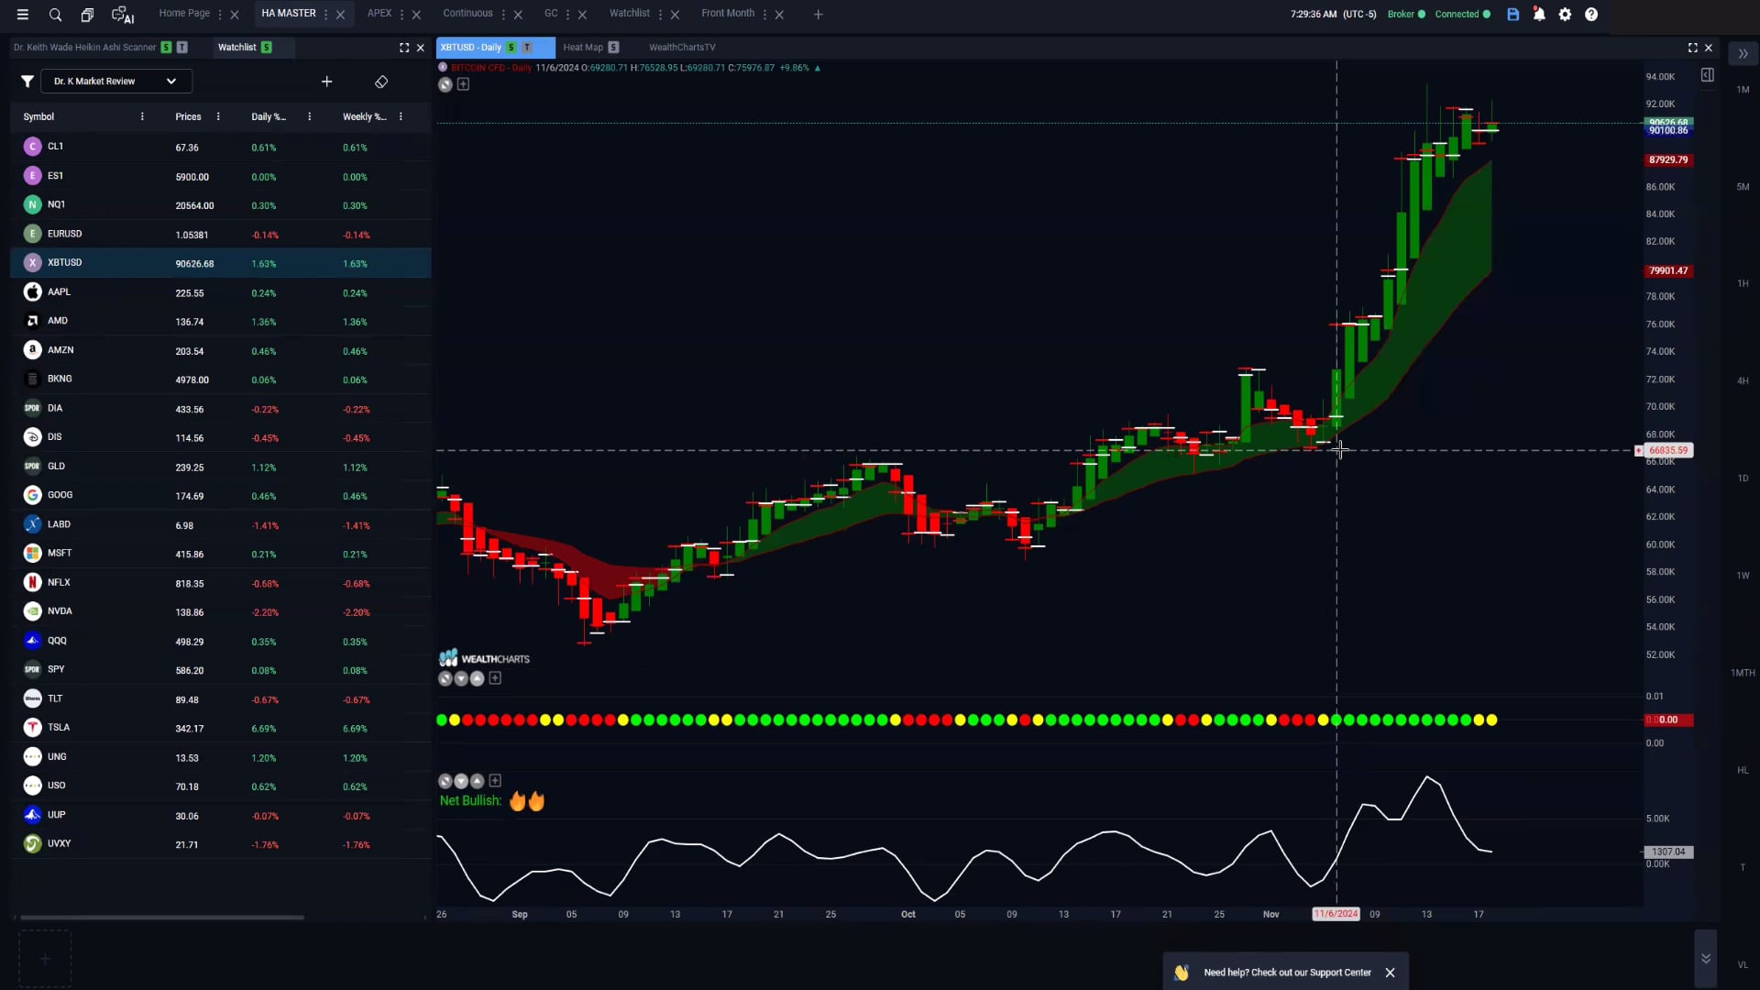Open Home Page tab options dots
The height and width of the screenshot is (990, 1760).
point(220,15)
